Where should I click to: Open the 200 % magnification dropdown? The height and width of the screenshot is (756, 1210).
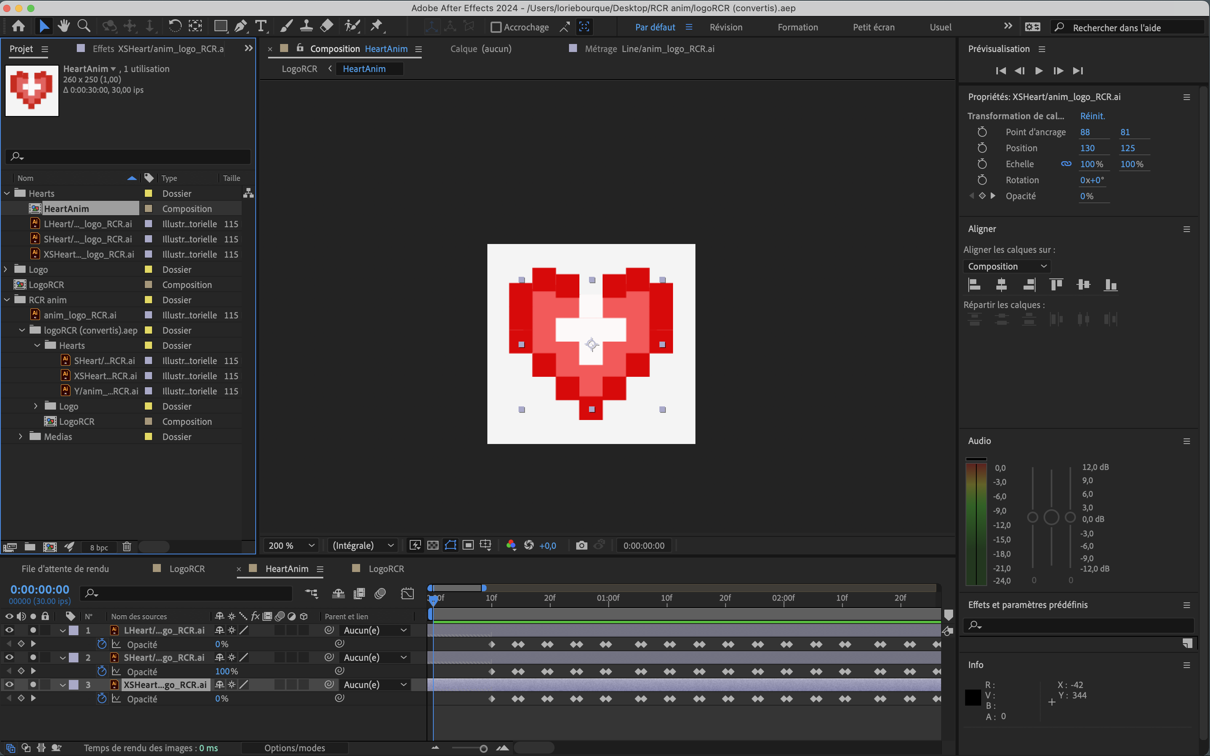292,546
